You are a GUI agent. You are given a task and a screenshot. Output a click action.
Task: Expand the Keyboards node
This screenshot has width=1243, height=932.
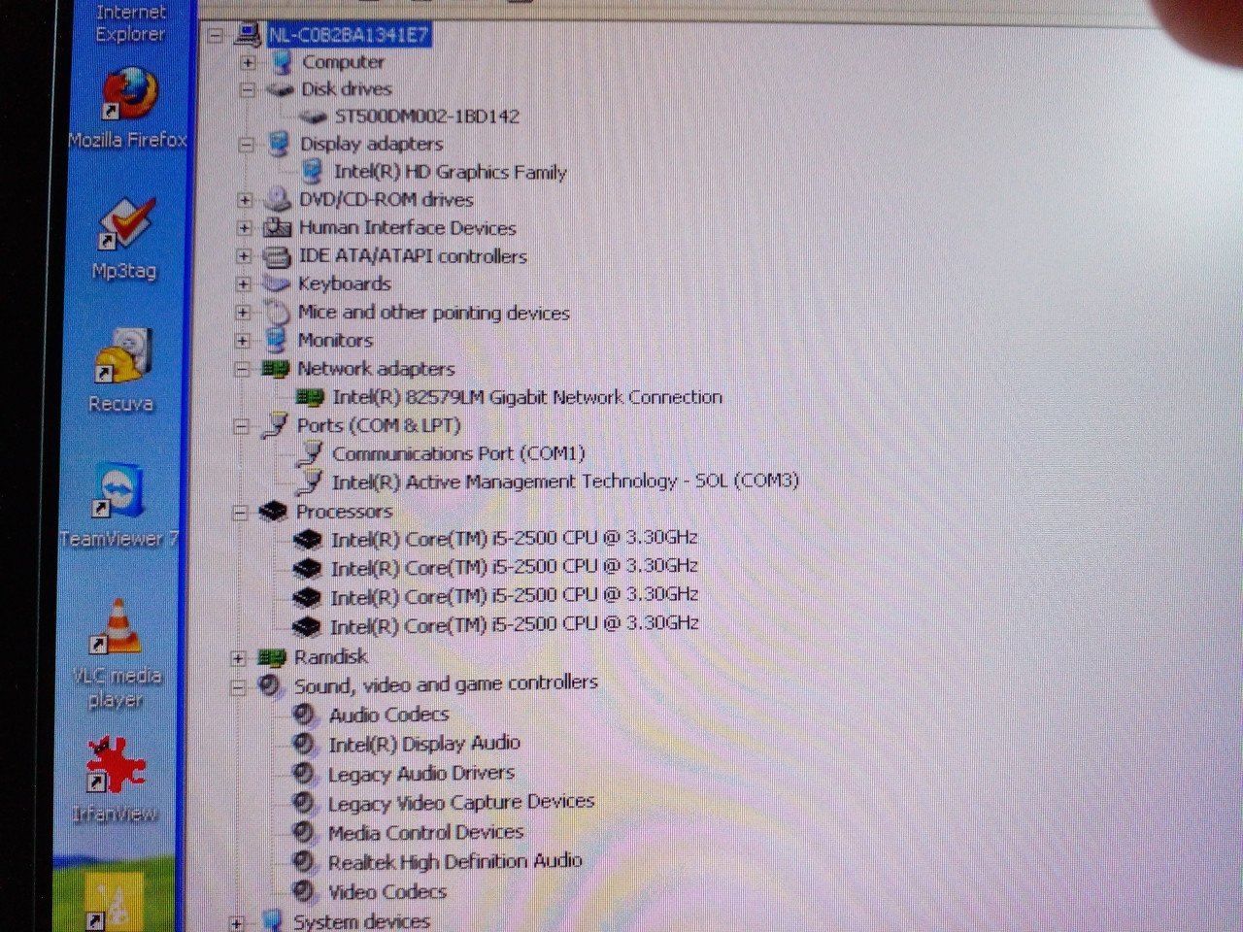244,284
